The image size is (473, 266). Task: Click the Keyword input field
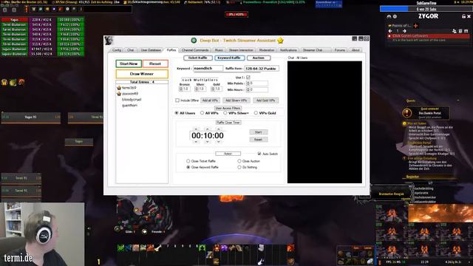click(x=208, y=69)
